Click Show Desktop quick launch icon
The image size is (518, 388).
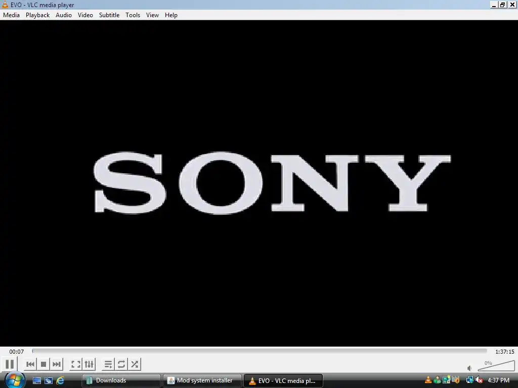click(x=36, y=380)
